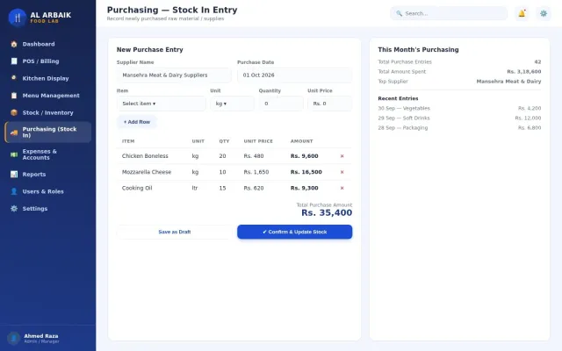Click the Settings gear icon in sidebar

point(14,209)
